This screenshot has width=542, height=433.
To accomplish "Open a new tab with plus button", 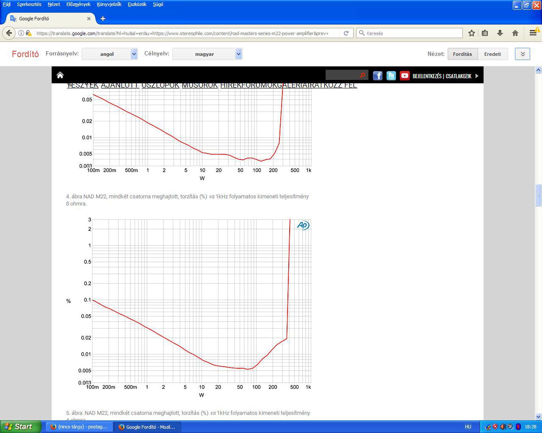I will pyautogui.click(x=103, y=19).
